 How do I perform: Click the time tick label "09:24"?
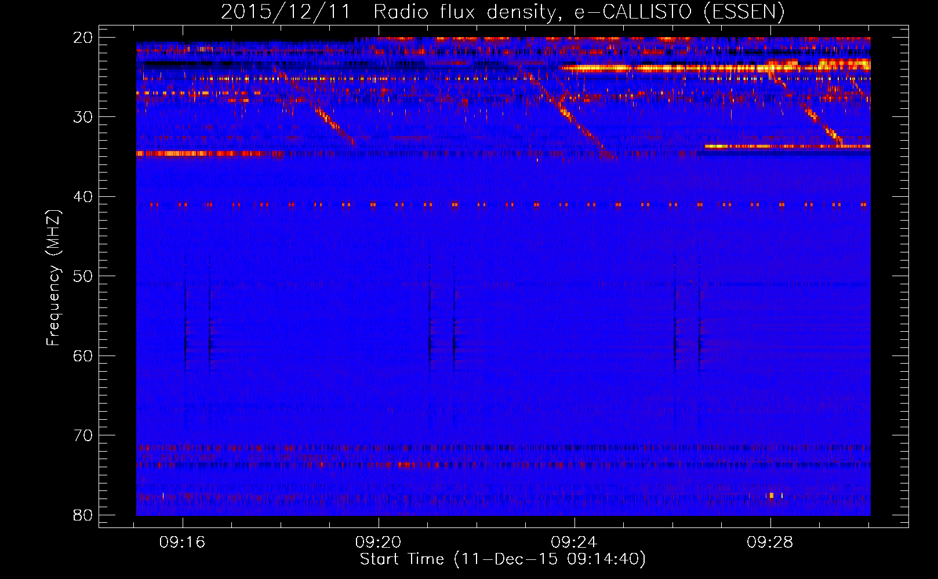click(574, 543)
